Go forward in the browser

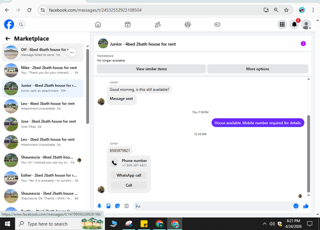[18, 10]
